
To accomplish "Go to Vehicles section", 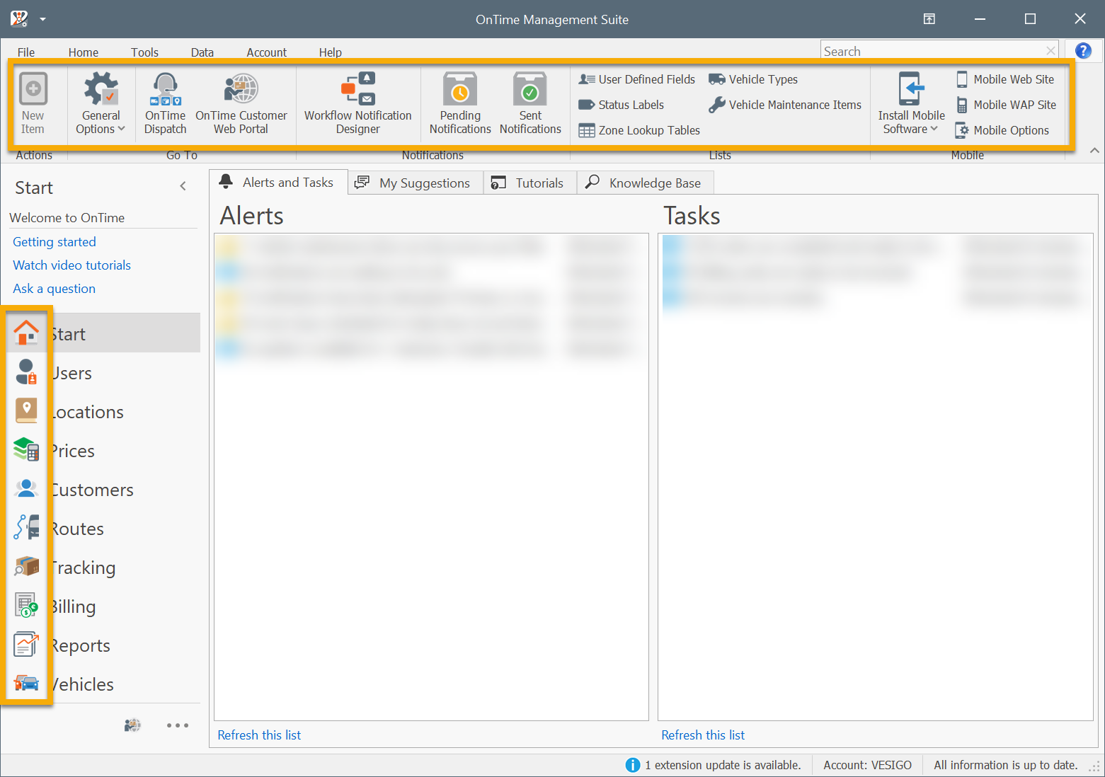I will point(104,684).
